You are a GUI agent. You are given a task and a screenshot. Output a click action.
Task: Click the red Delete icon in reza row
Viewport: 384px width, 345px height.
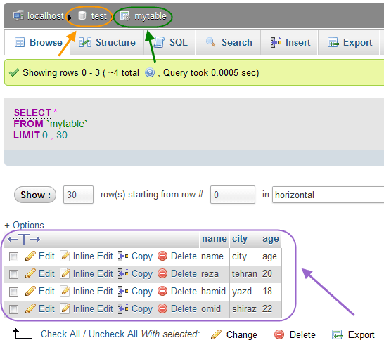coord(162,273)
